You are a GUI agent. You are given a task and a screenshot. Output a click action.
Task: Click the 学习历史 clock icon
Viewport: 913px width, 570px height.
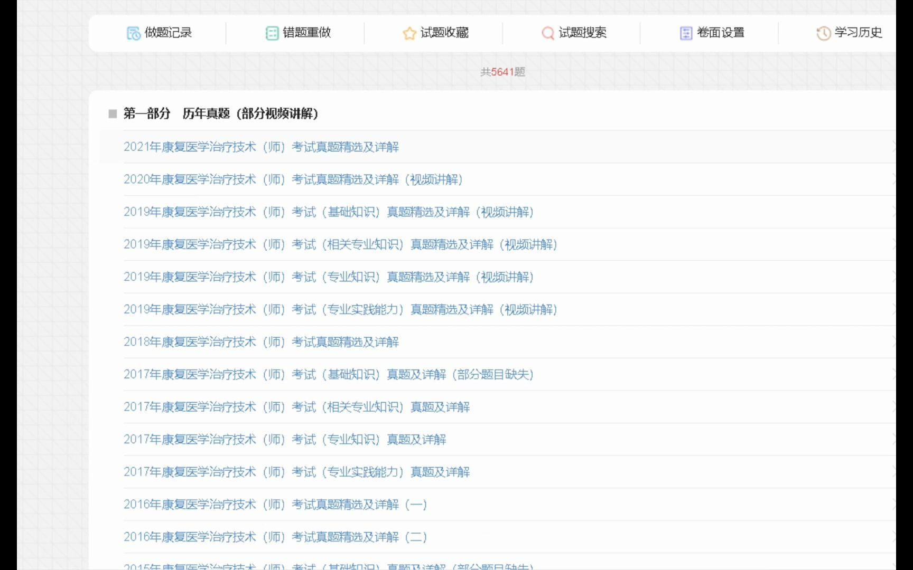[823, 33]
